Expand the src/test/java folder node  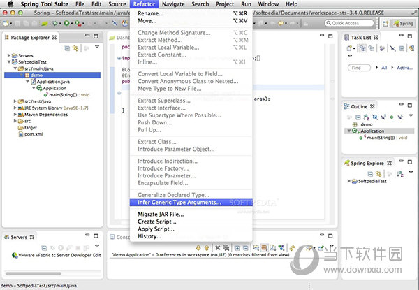coord(15,101)
